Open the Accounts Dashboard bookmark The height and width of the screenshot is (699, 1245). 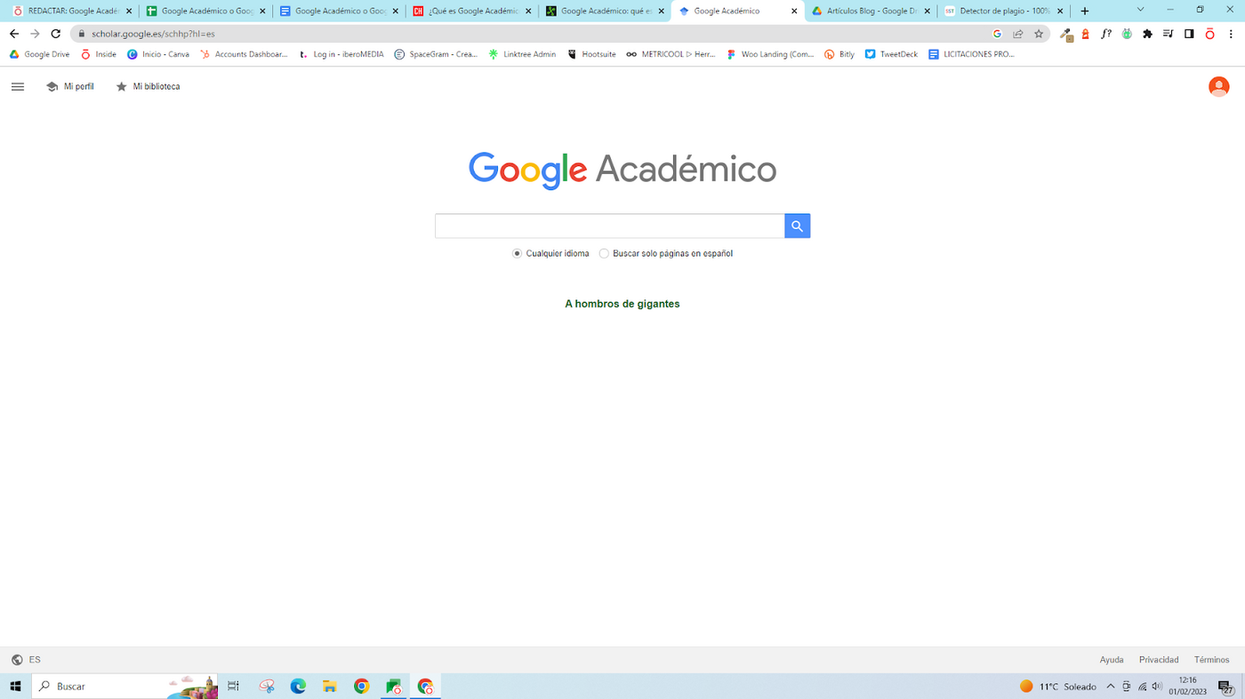click(244, 54)
